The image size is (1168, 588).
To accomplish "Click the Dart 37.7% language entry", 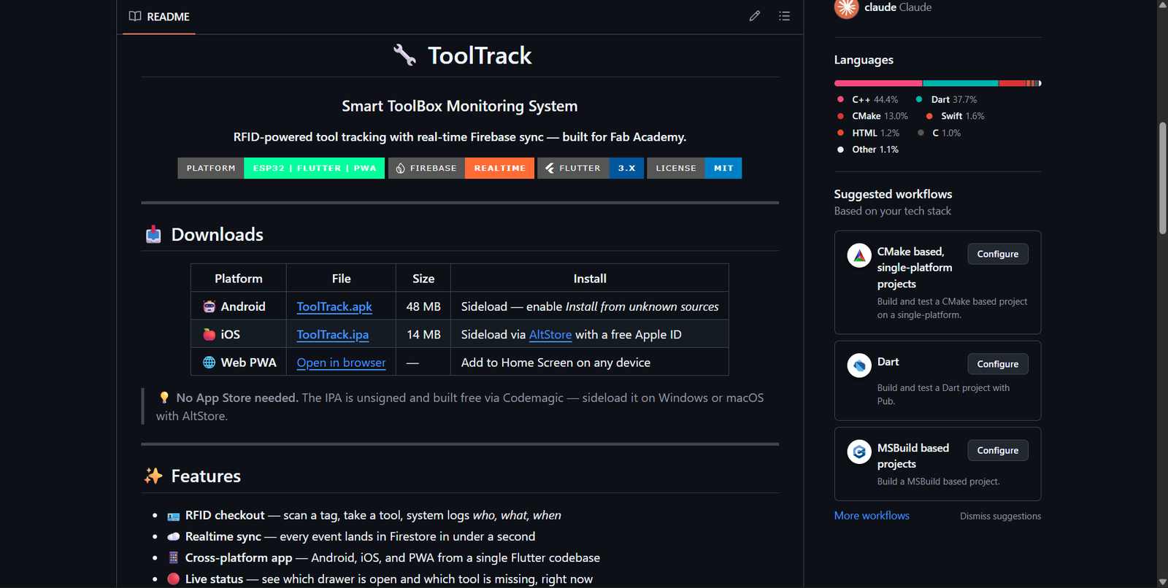I will click(x=946, y=100).
